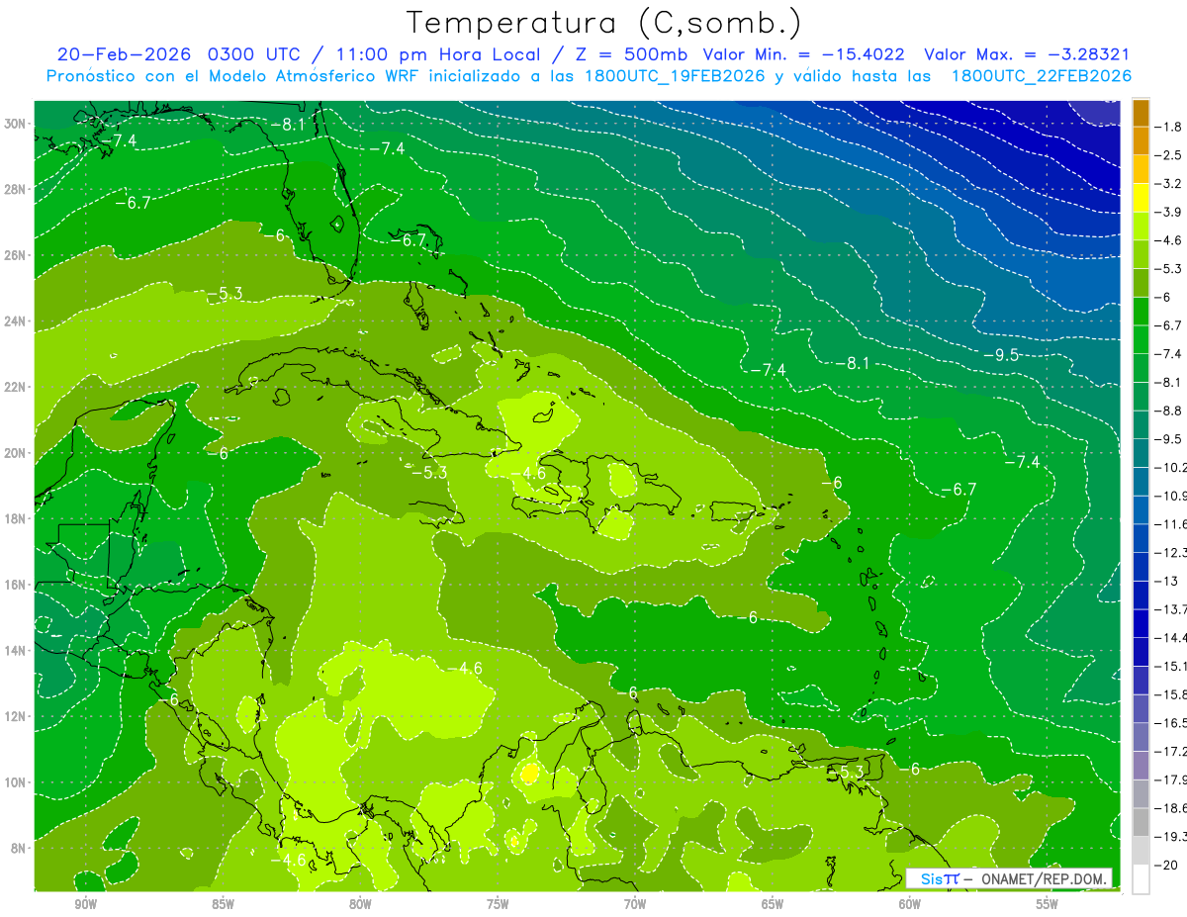
Task: Click the title 'Temperatura (C,somb.)'
Action: (604, 23)
